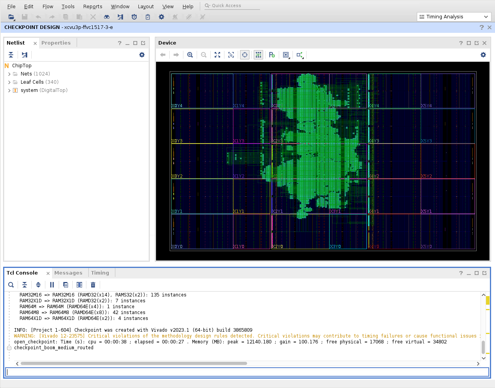
Task: Open the Help menu
Action: [x=188, y=7]
